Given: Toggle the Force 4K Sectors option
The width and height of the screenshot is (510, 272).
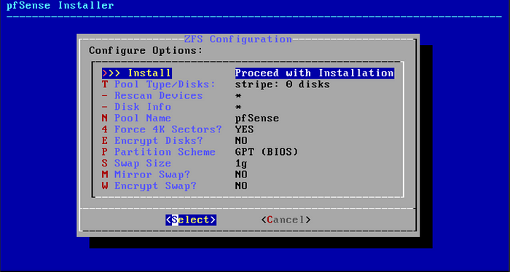Looking at the screenshot, I should [x=162, y=129].
